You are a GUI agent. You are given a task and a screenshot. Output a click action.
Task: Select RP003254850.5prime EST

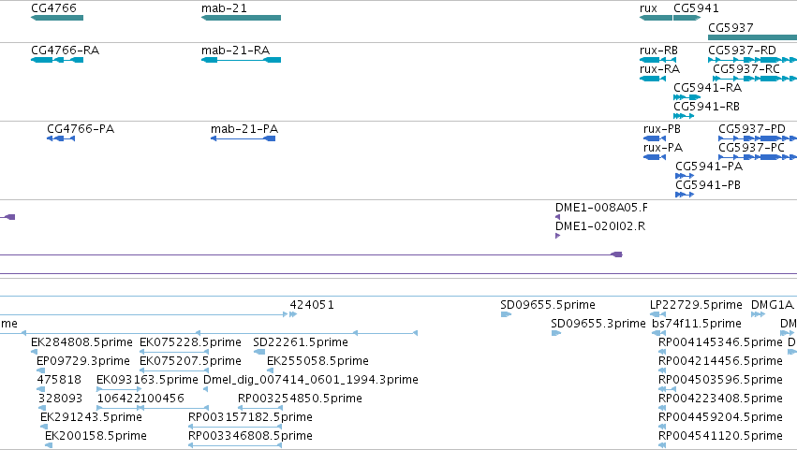[x=260, y=408]
